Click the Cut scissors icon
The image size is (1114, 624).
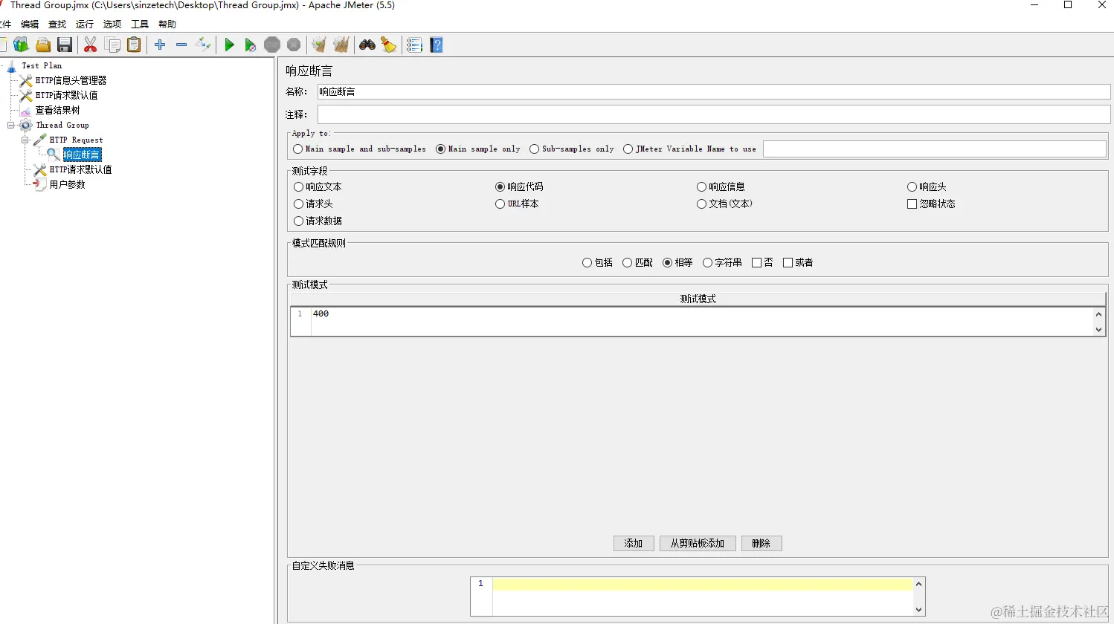pos(90,45)
